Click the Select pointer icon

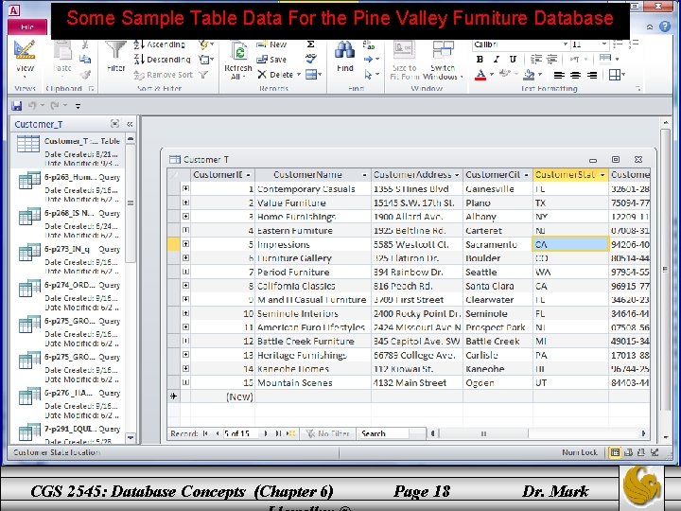tap(369, 75)
